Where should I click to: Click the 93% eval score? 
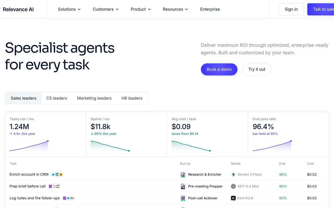pos(283,198)
